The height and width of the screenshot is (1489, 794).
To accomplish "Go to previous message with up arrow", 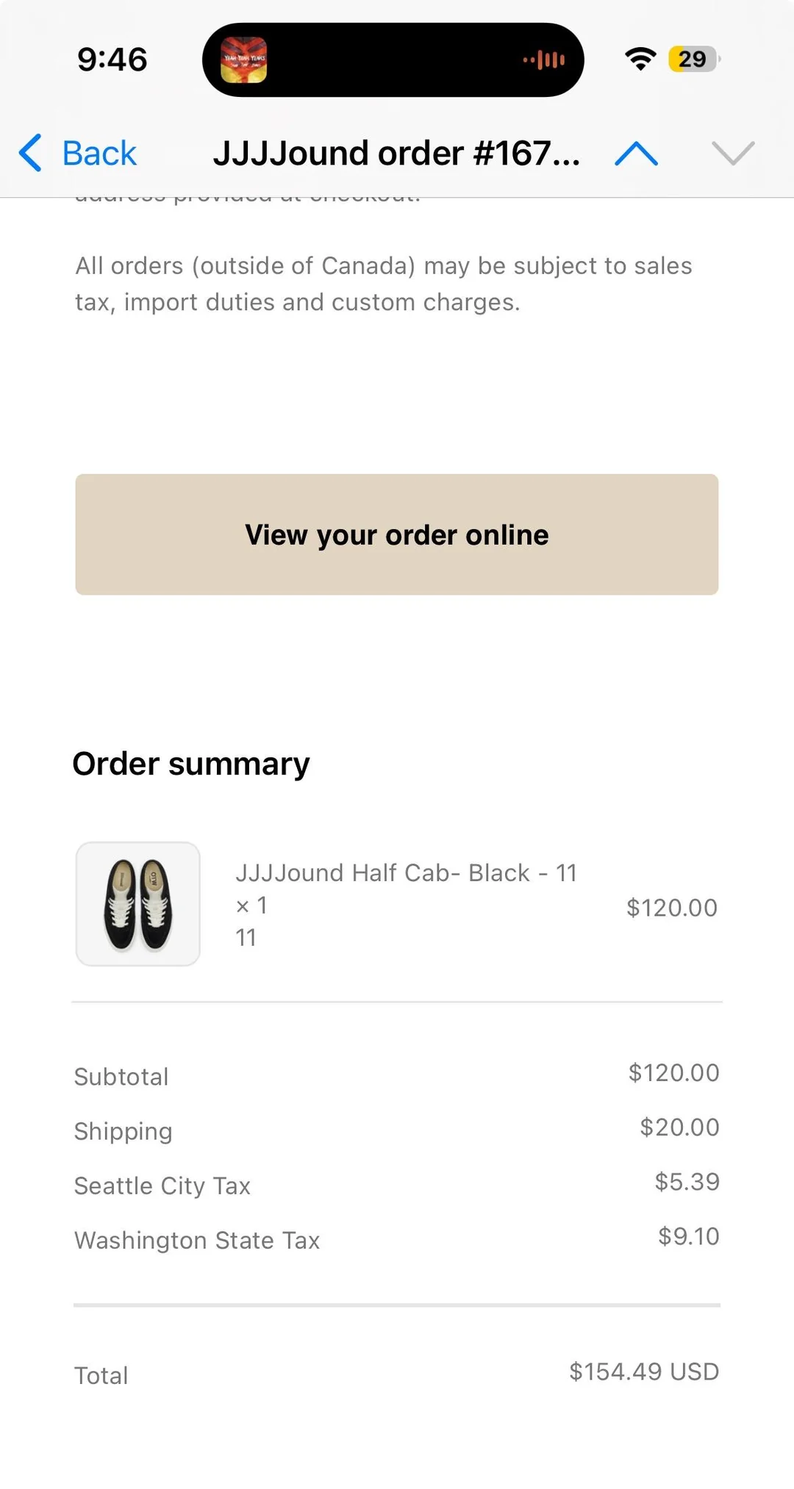I will pos(636,153).
